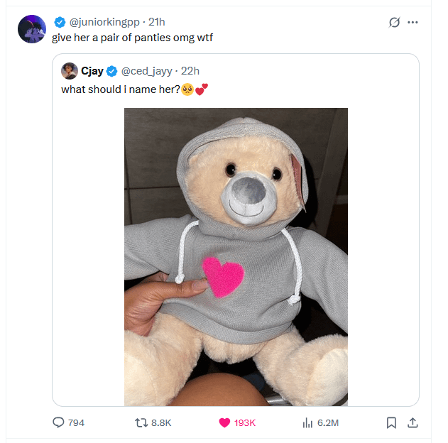Open Cjay's small profile avatar
Image resolution: width=448 pixels, height=443 pixels.
point(70,71)
